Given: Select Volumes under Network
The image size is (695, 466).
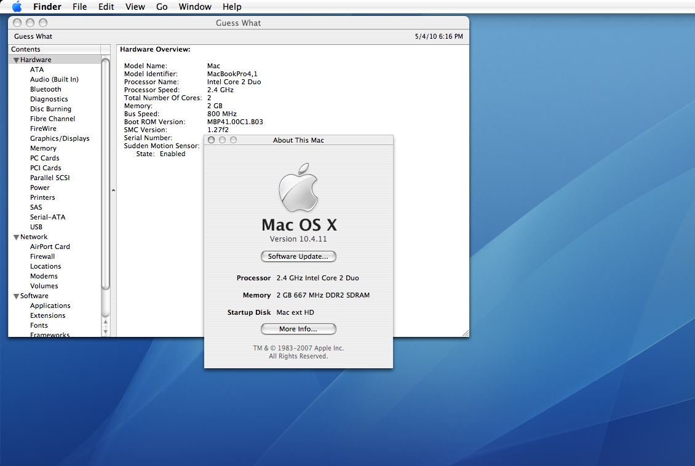Looking at the screenshot, I should point(44,286).
